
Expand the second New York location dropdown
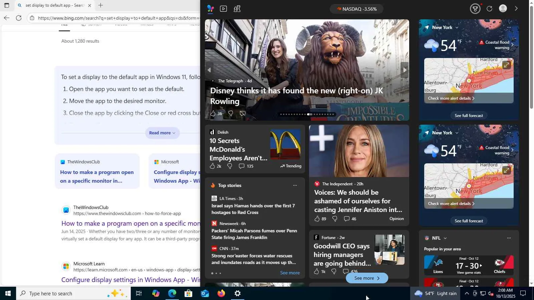click(457, 133)
